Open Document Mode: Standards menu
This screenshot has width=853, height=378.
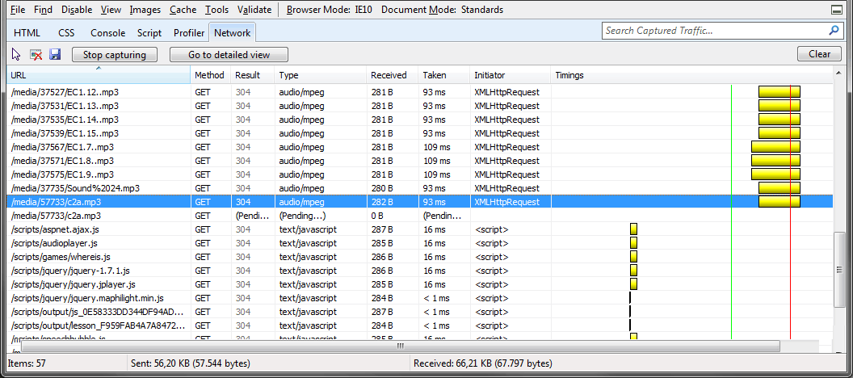[443, 10]
